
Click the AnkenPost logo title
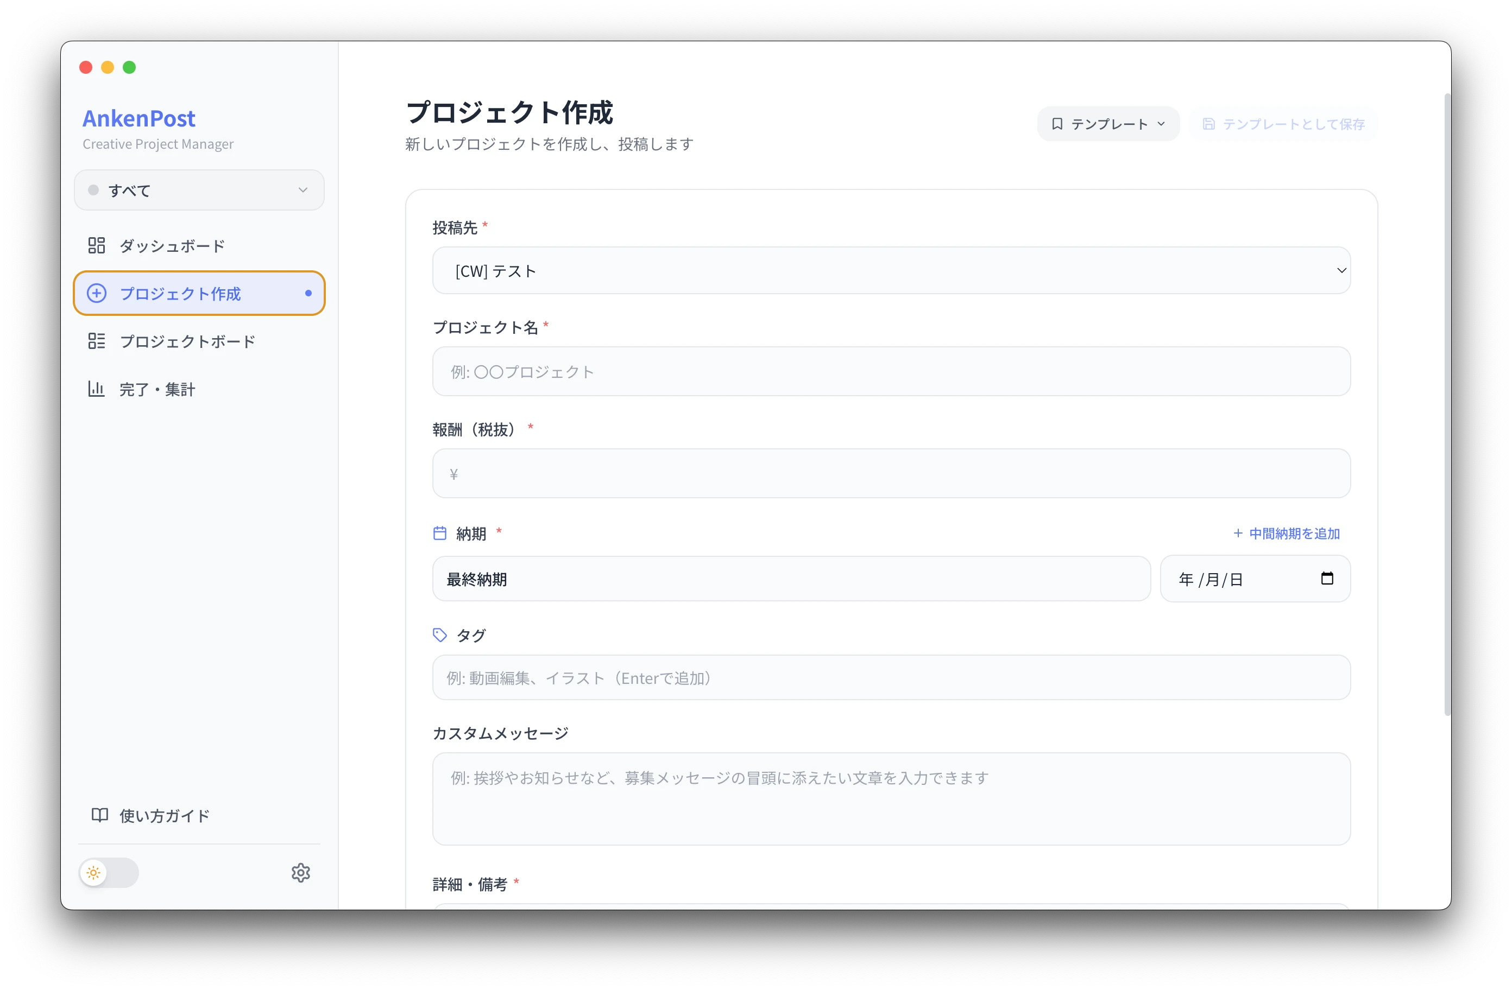tap(138, 118)
